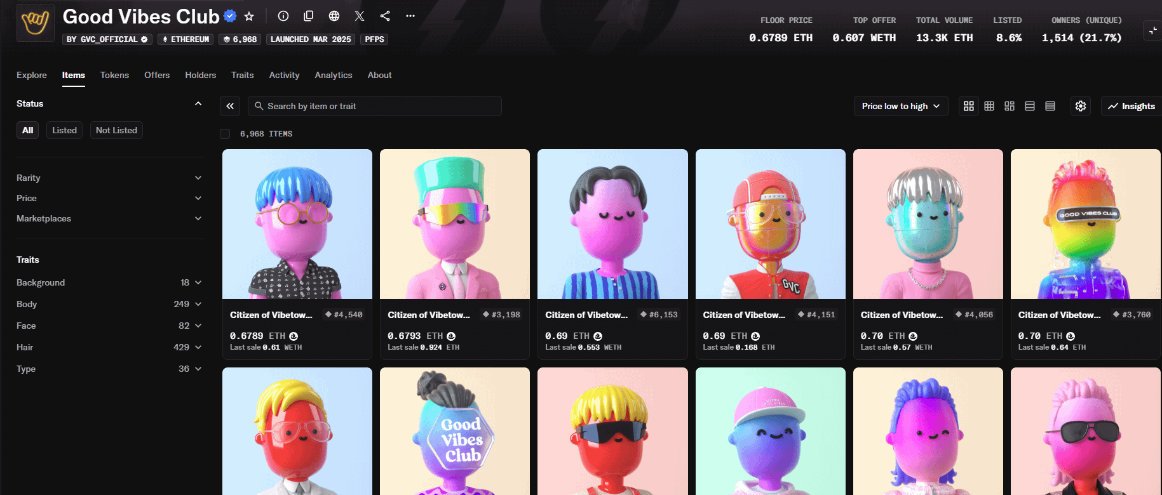This screenshot has height=495, width=1162.
Task: Click the blue verified badge by collection name
Action: pos(231,16)
